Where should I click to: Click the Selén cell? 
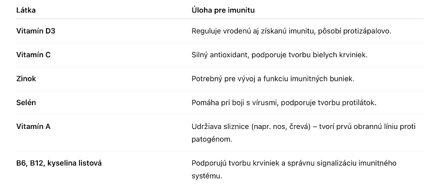26,102
